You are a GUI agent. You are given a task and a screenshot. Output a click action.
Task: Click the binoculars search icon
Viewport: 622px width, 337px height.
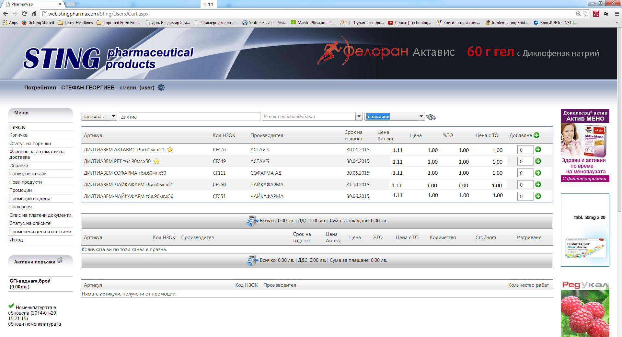click(431, 117)
